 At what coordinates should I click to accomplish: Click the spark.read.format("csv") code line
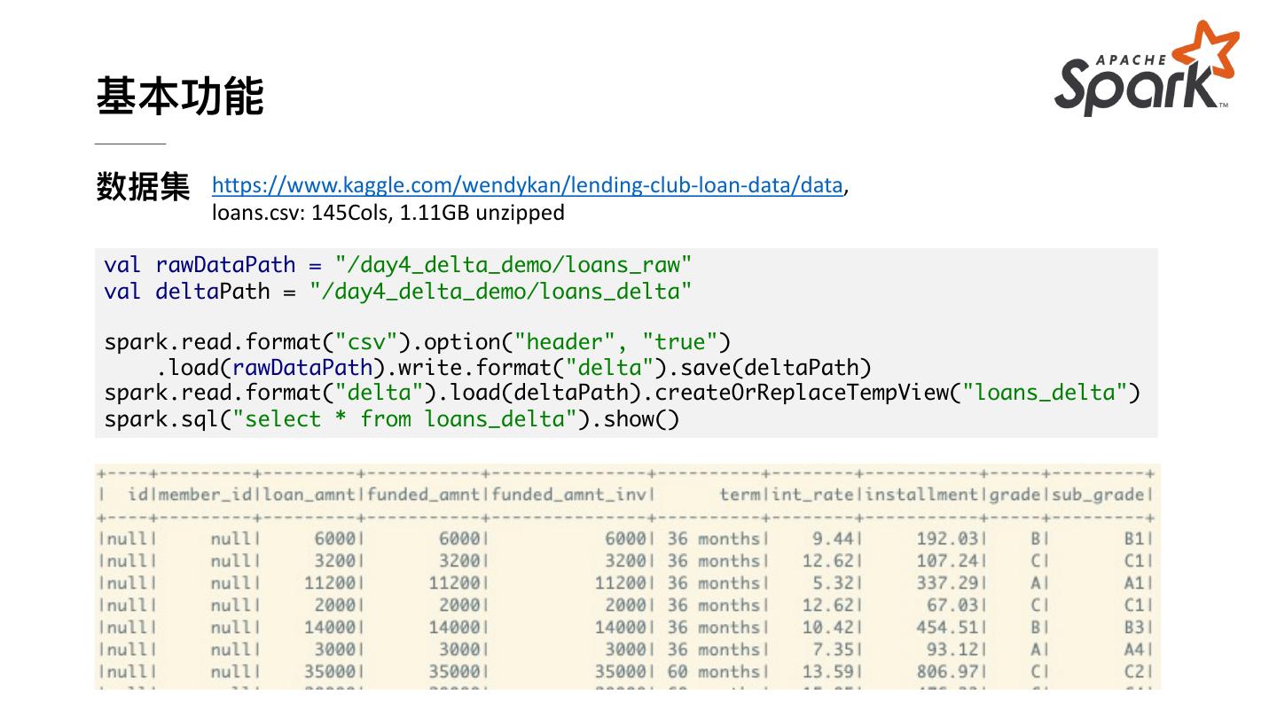pyautogui.click(x=417, y=342)
